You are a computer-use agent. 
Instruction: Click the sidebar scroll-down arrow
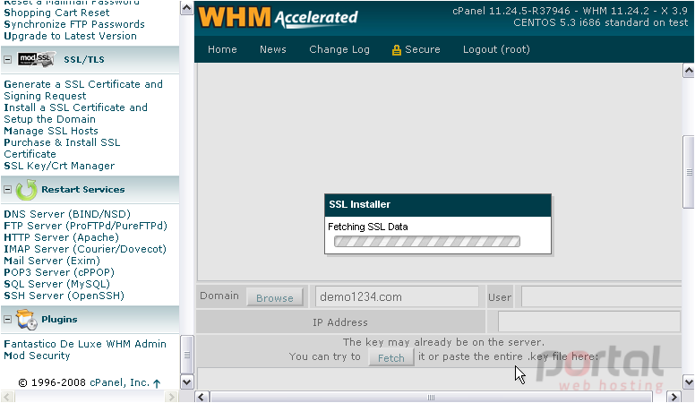[x=186, y=382]
